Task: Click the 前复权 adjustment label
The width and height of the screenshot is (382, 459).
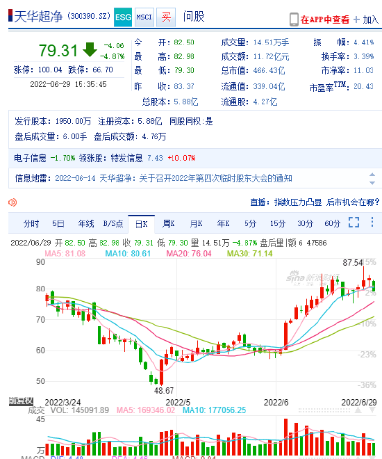Action: coord(21,401)
